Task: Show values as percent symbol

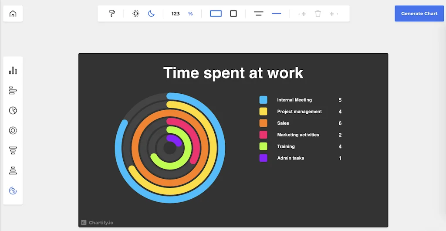Action: [x=191, y=14]
